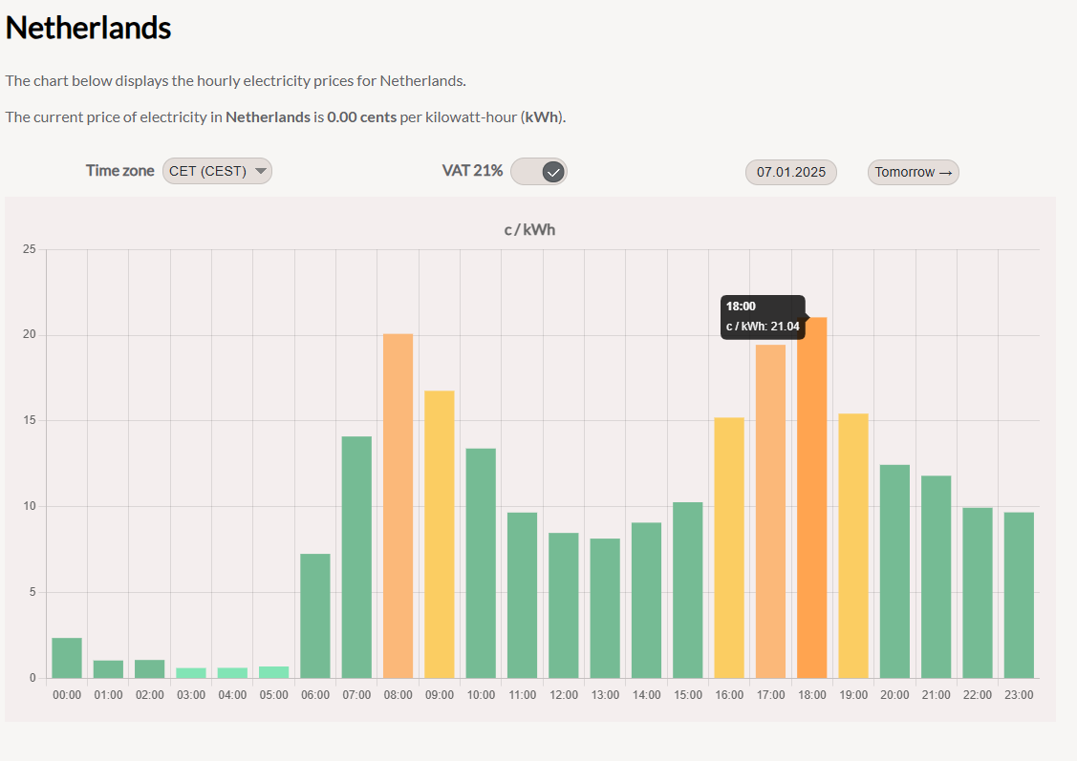
Task: Open the 07.01.2025 date picker
Action: pyautogui.click(x=790, y=173)
